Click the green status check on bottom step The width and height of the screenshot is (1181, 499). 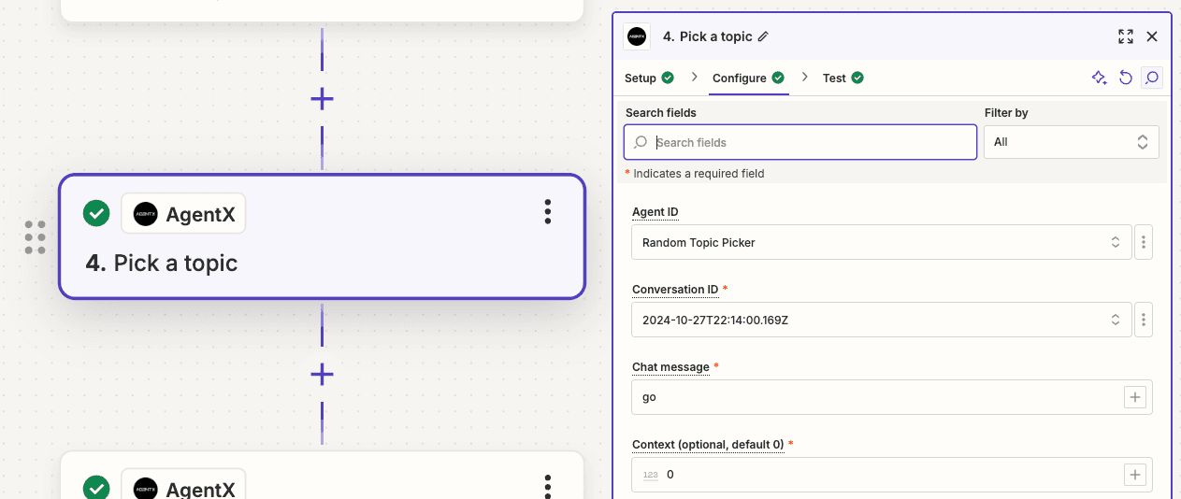96,488
